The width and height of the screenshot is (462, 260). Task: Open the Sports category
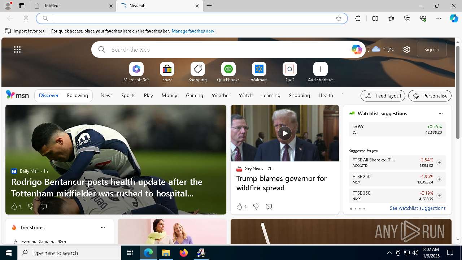pyautogui.click(x=128, y=95)
